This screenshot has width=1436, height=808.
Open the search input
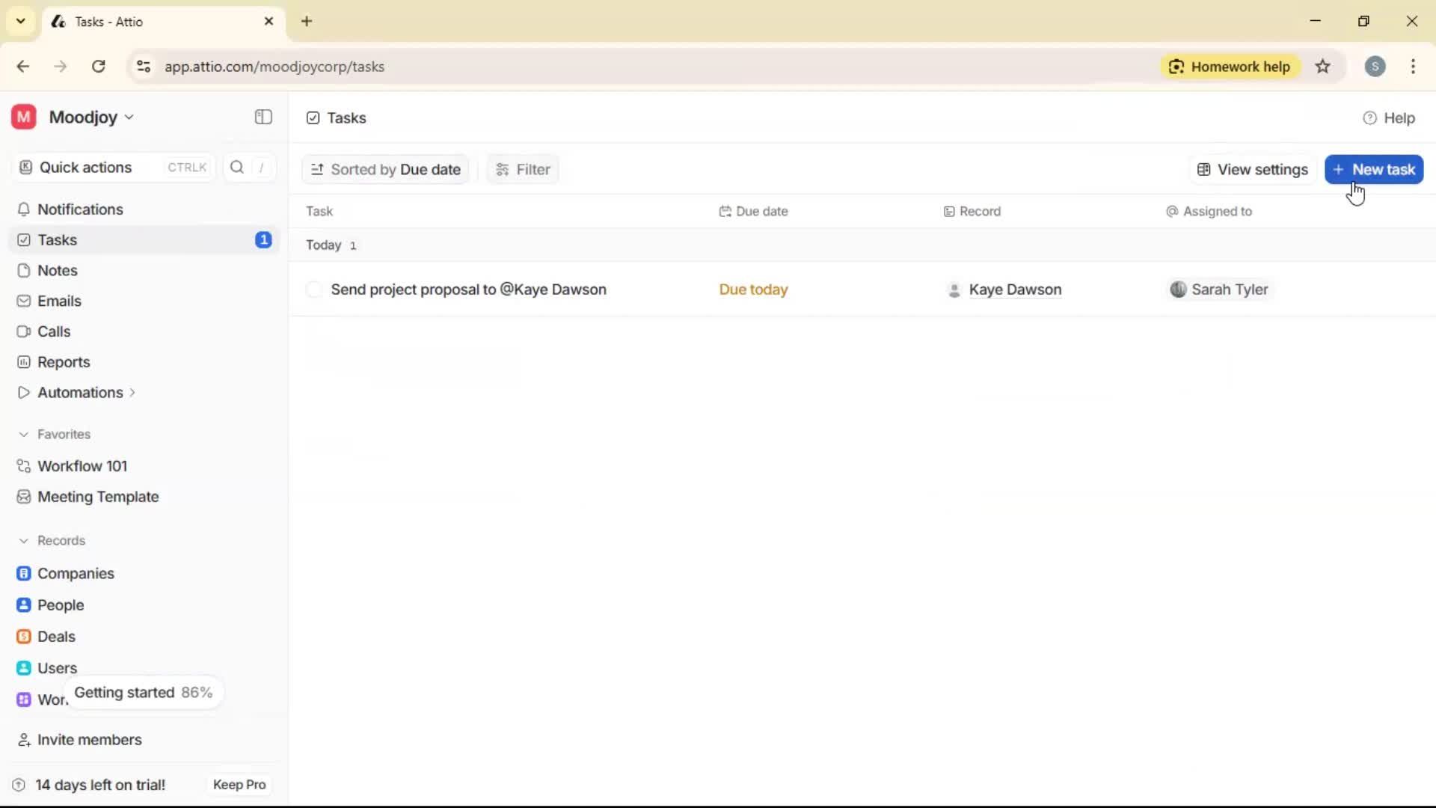236,167
